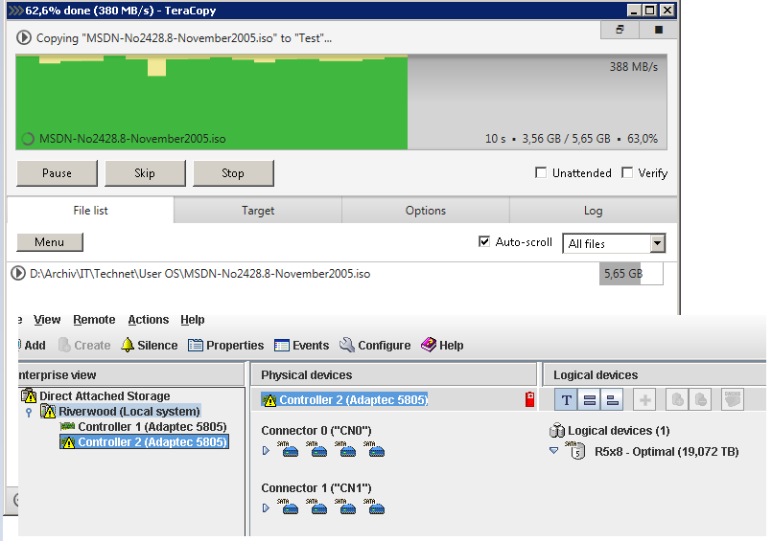This screenshot has height=541, width=772.
Task: Click the black square stop icon top right
Action: point(658,30)
